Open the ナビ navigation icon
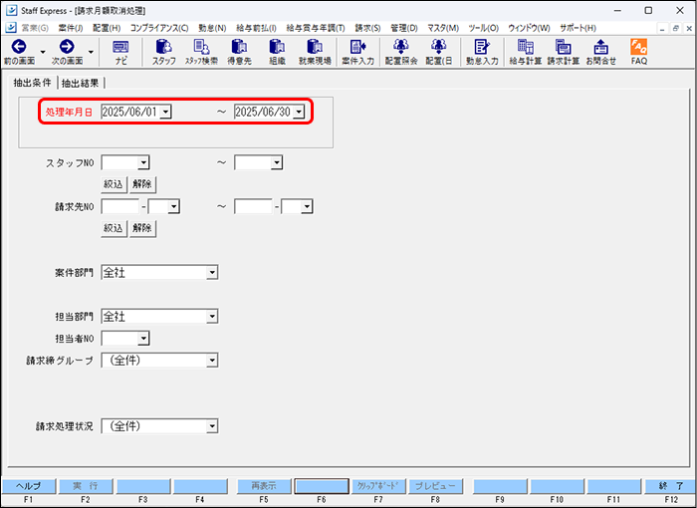697x508 pixels. pos(120,52)
